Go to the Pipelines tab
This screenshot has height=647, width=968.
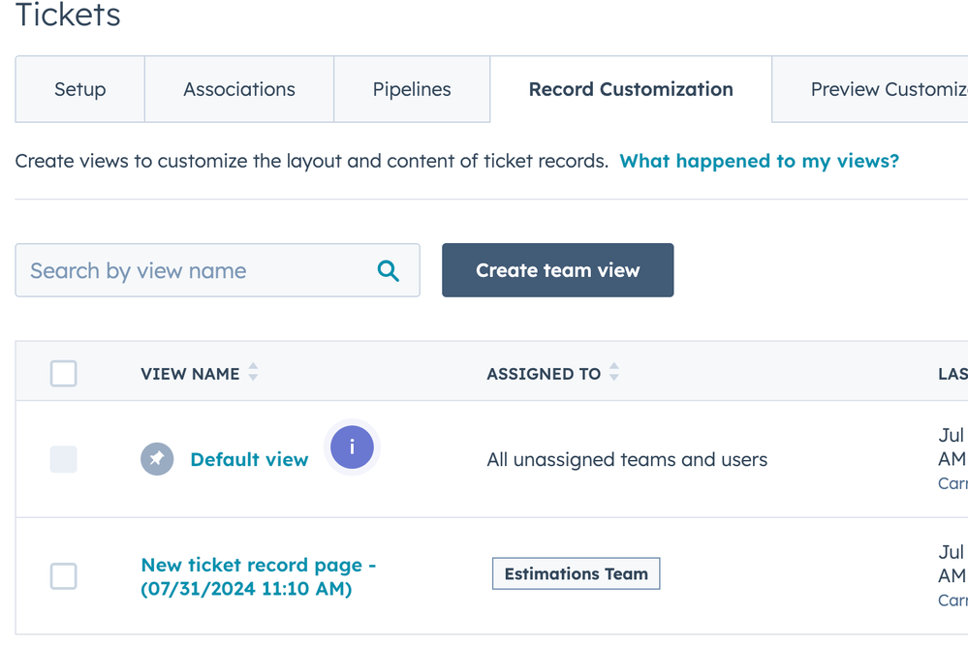(x=412, y=89)
